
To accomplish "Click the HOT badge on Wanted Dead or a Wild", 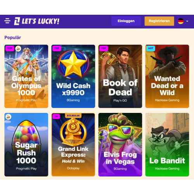I will 151,48.
